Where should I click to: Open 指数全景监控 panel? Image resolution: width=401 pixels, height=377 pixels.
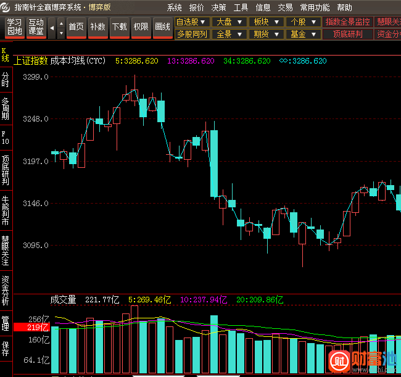348,22
